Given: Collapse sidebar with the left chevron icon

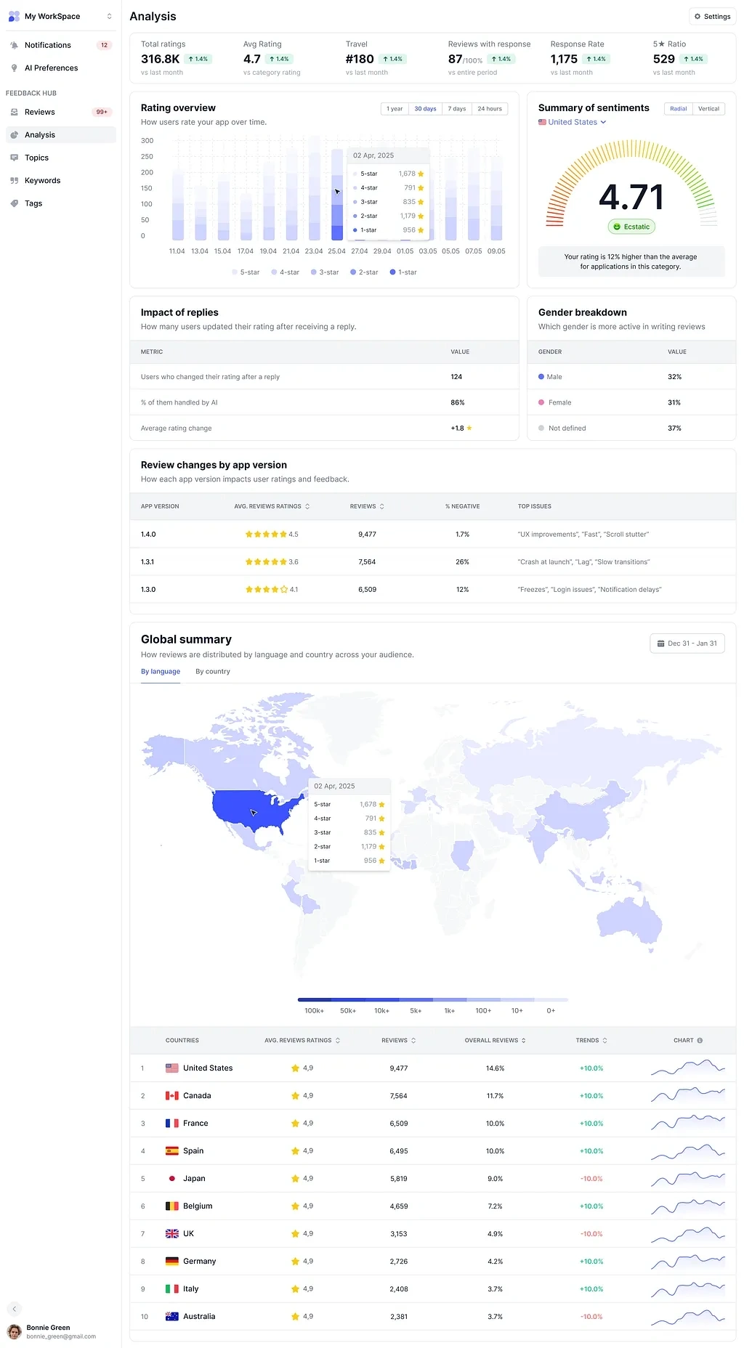Looking at the screenshot, I should click(x=15, y=1309).
